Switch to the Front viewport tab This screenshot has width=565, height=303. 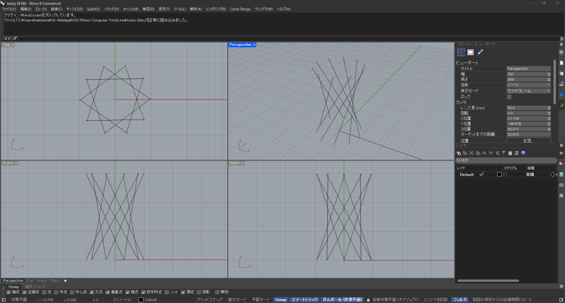pos(42,281)
